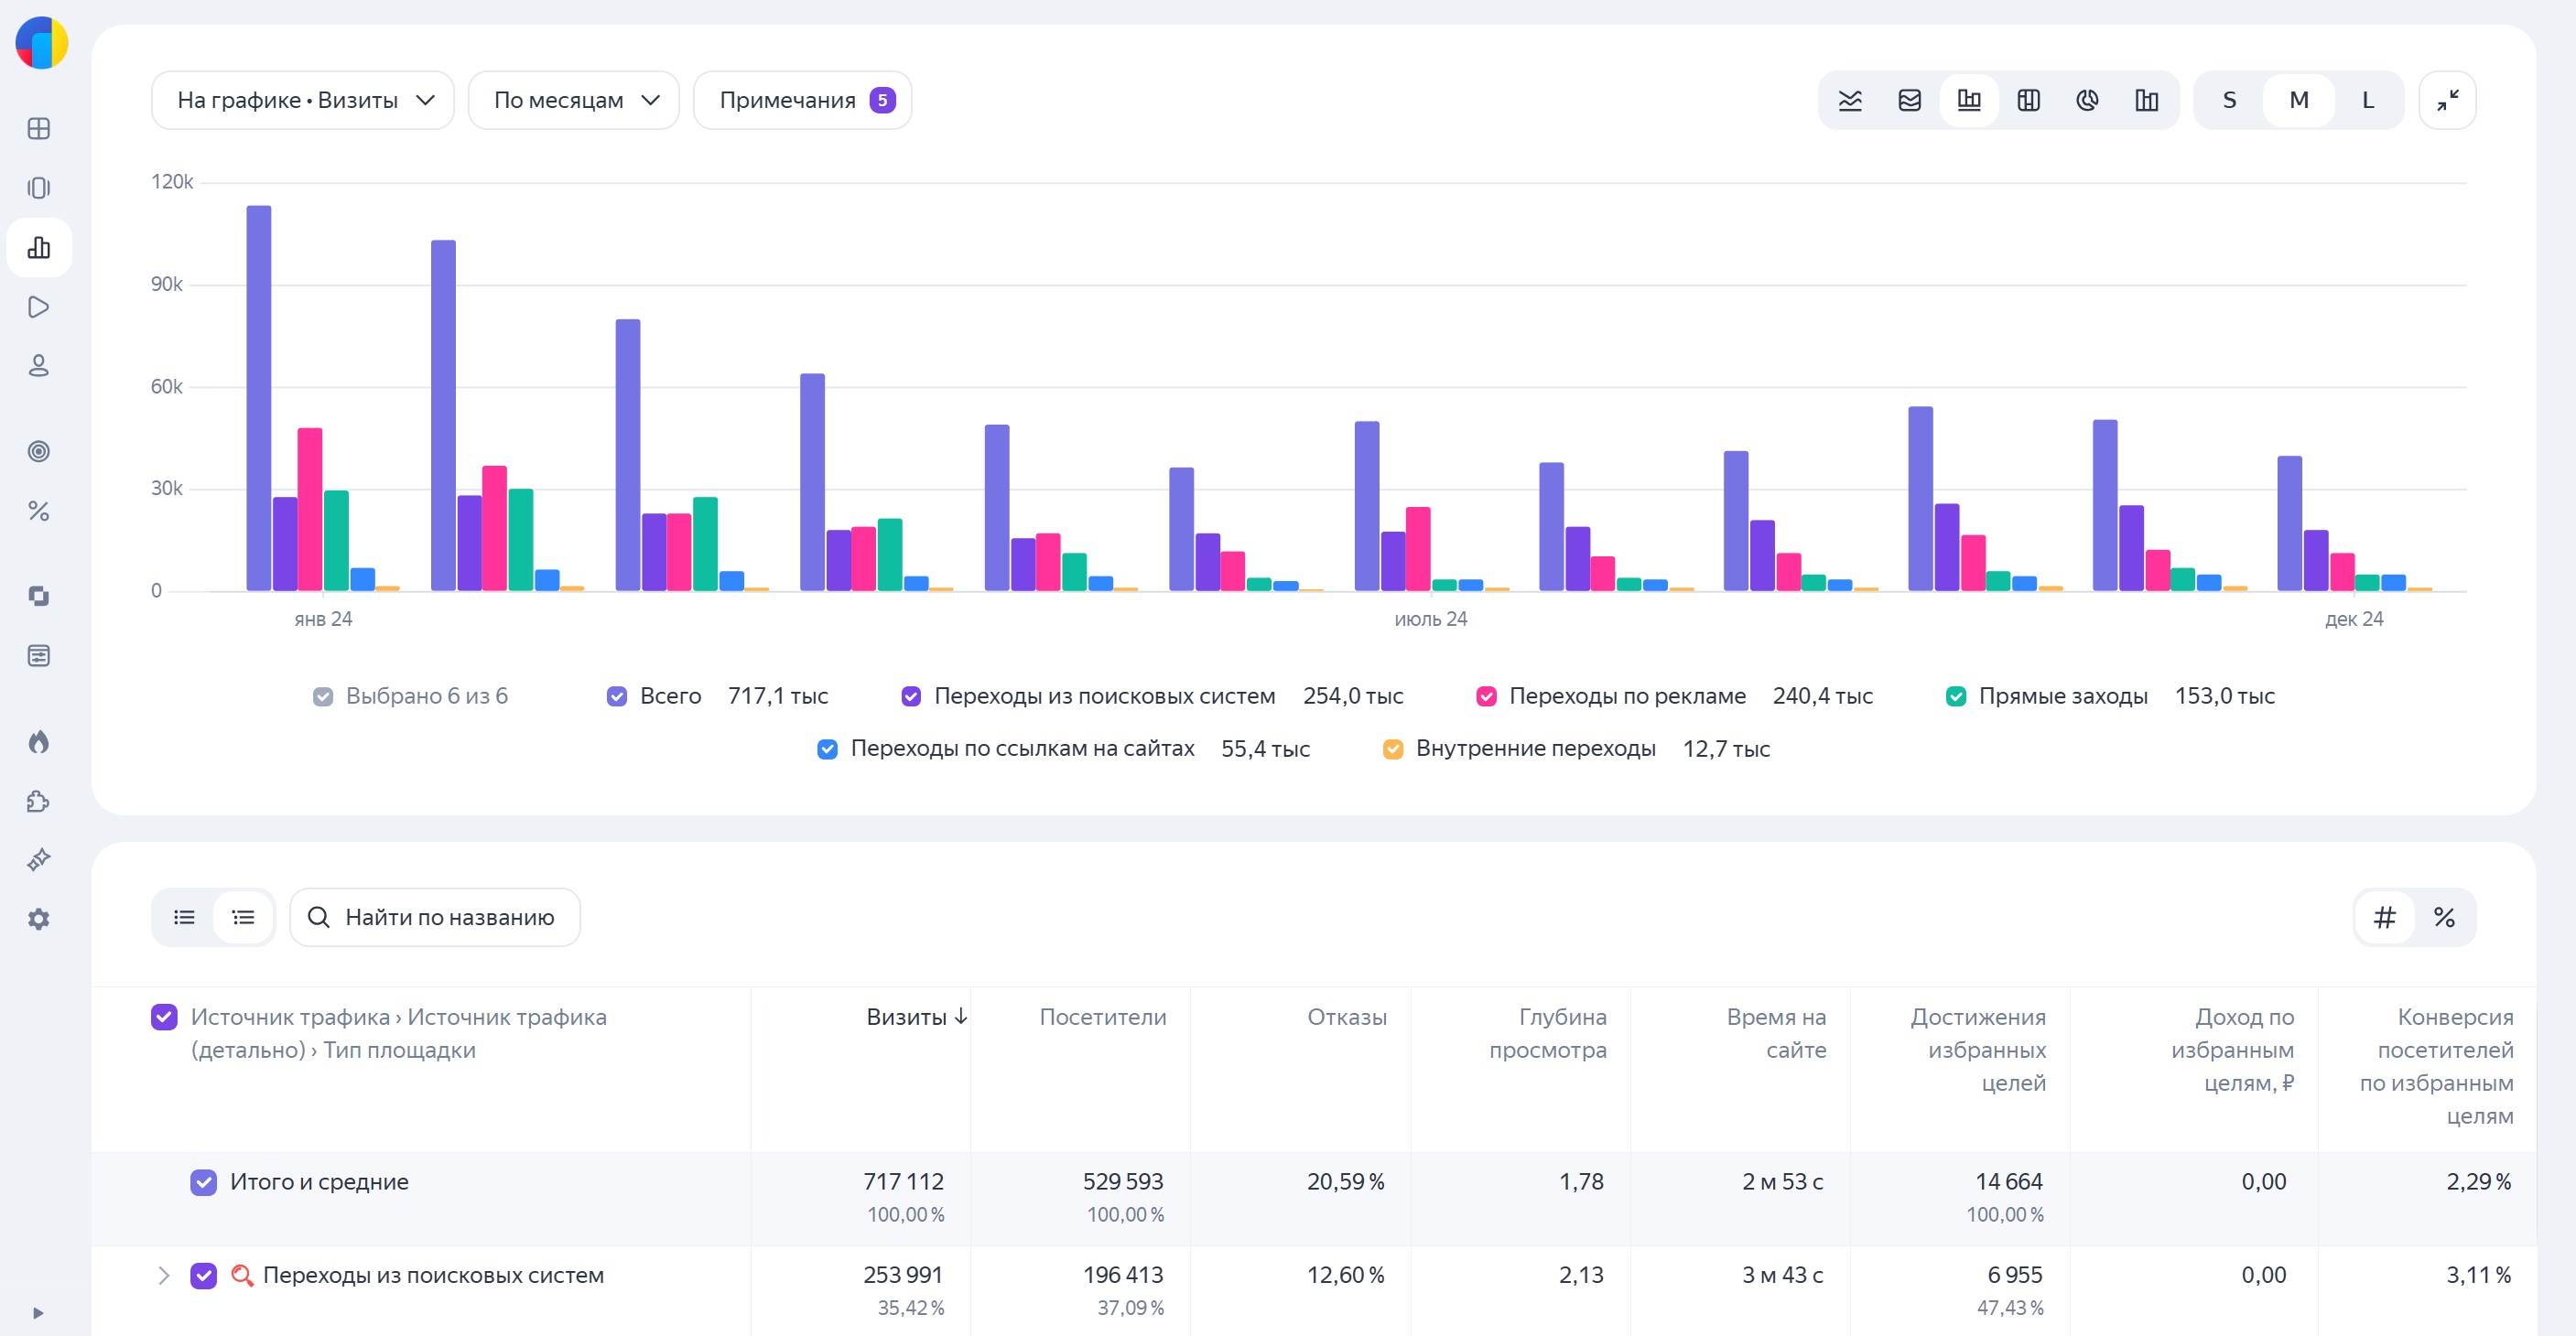Viewport: 2576px width, 1336px height.
Task: Expand the Переходы из поисковых систем row
Action: [x=164, y=1276]
